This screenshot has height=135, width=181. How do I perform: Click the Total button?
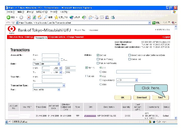coord(160,97)
